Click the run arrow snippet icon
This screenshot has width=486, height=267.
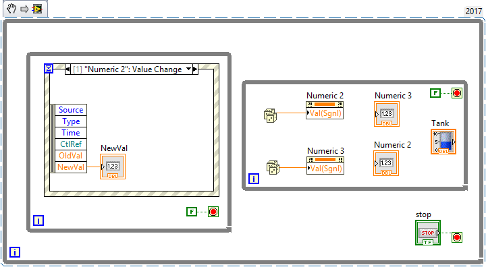[24, 9]
